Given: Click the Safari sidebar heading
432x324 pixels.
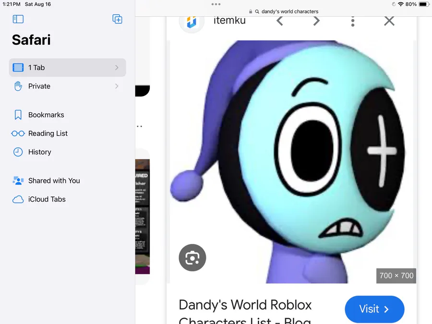Looking at the screenshot, I should tap(31, 40).
